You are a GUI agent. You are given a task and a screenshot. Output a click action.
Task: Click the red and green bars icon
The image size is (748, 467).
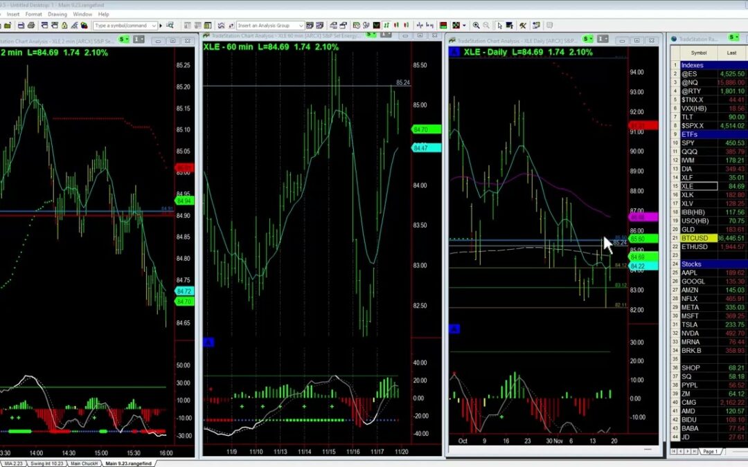[x=443, y=26]
